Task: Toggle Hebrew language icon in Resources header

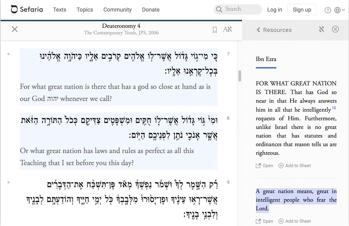Action: point(321,29)
